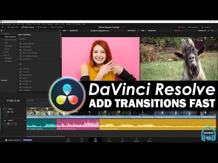Toggle the Effects Library panel
The image size is (218, 163).
coord(28,27)
